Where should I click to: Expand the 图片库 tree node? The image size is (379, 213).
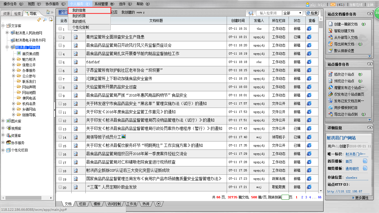pos(3,121)
